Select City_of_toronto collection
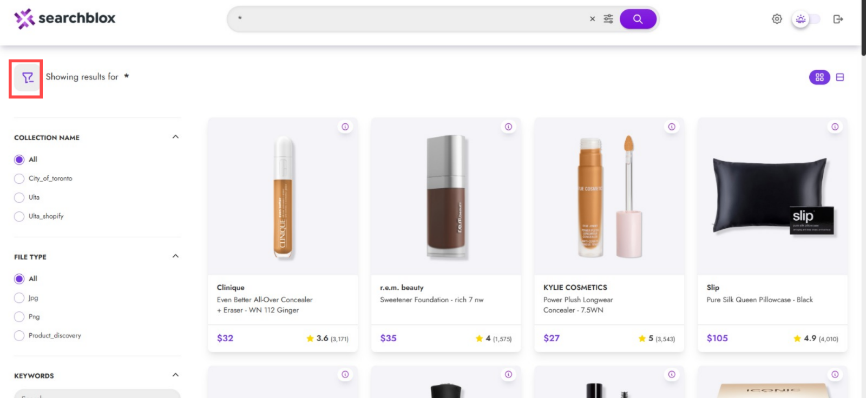The image size is (866, 398). (x=19, y=178)
